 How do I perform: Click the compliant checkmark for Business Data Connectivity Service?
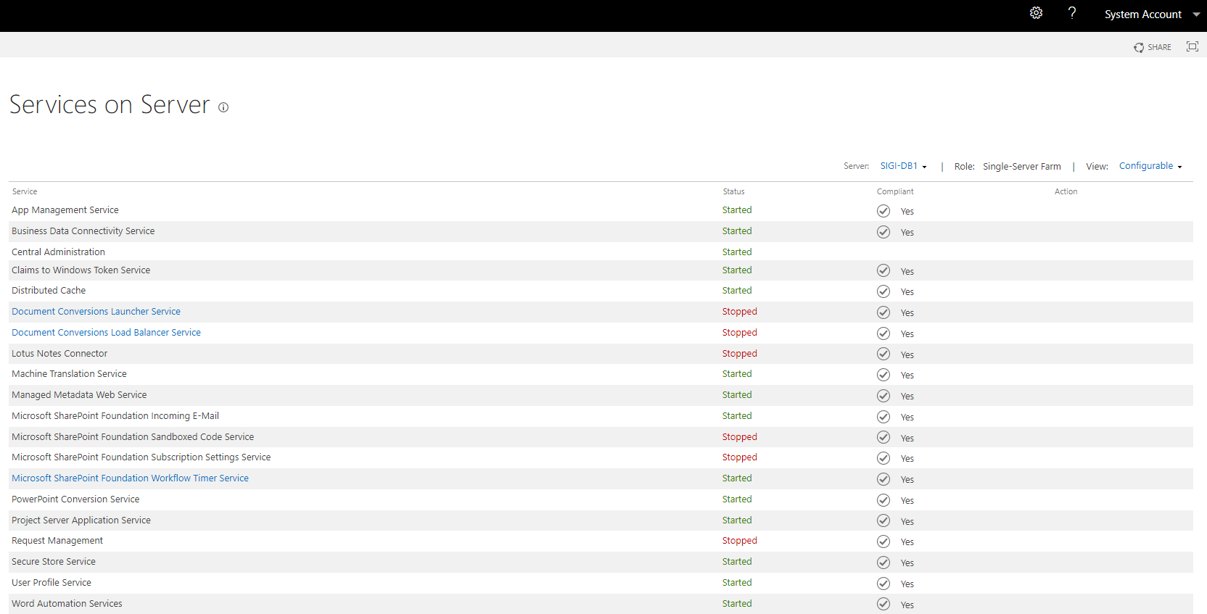[x=883, y=232]
